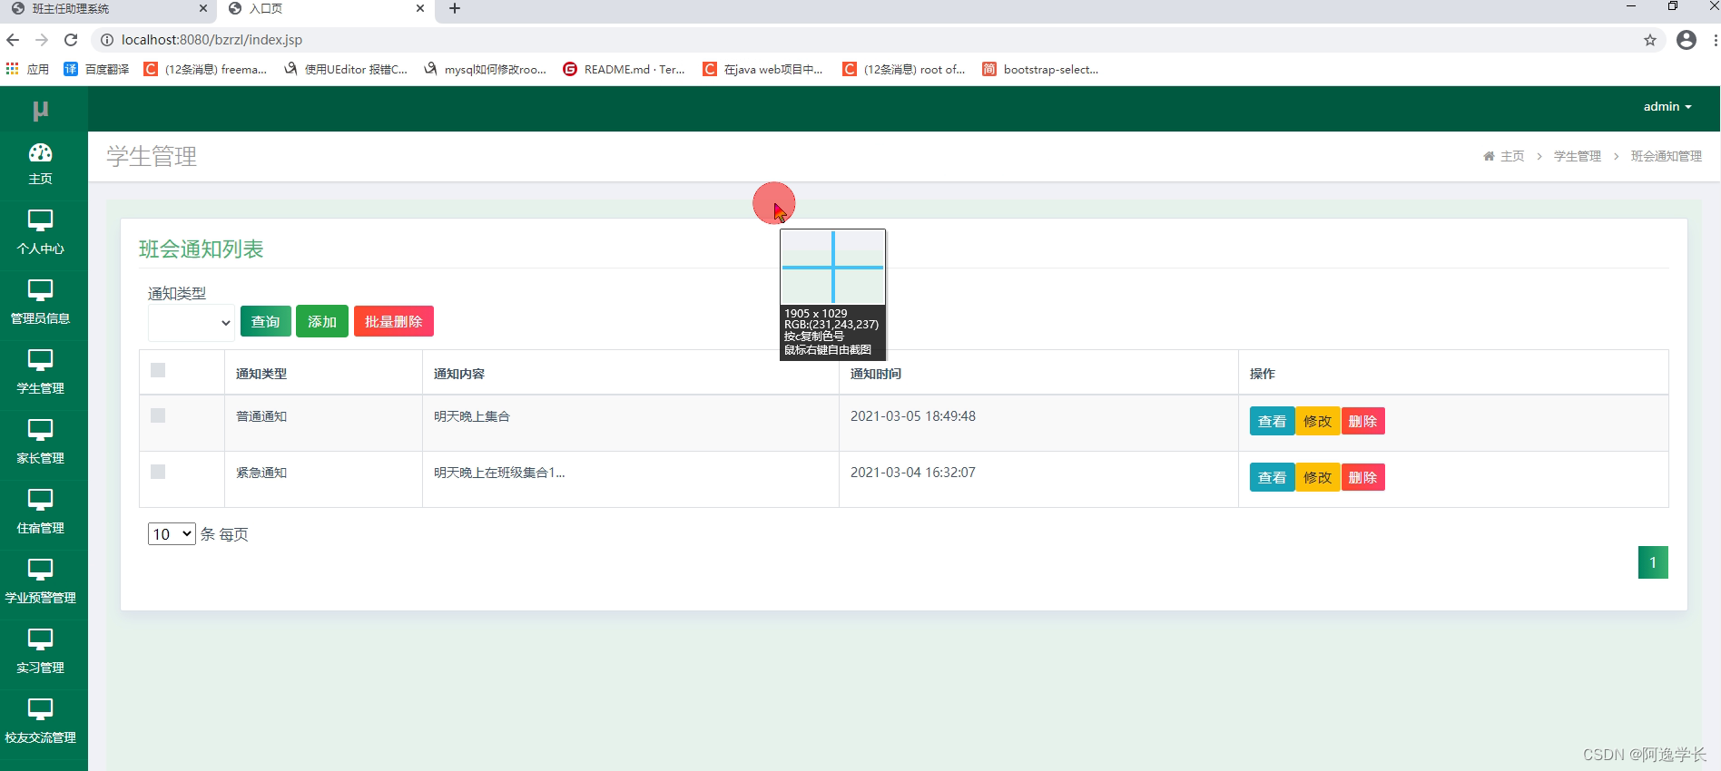1721x771 pixels.
Task: Bookmark this page with star icon
Action: pos(1650,40)
